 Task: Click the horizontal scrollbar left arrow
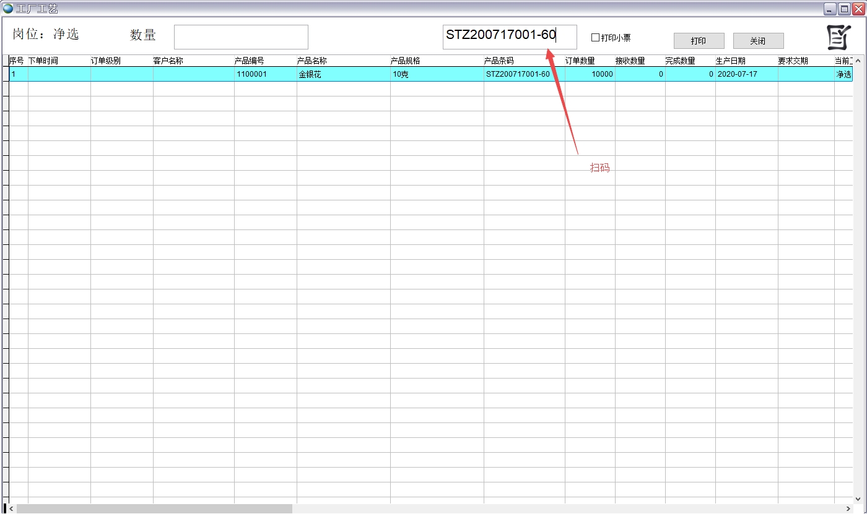point(12,508)
